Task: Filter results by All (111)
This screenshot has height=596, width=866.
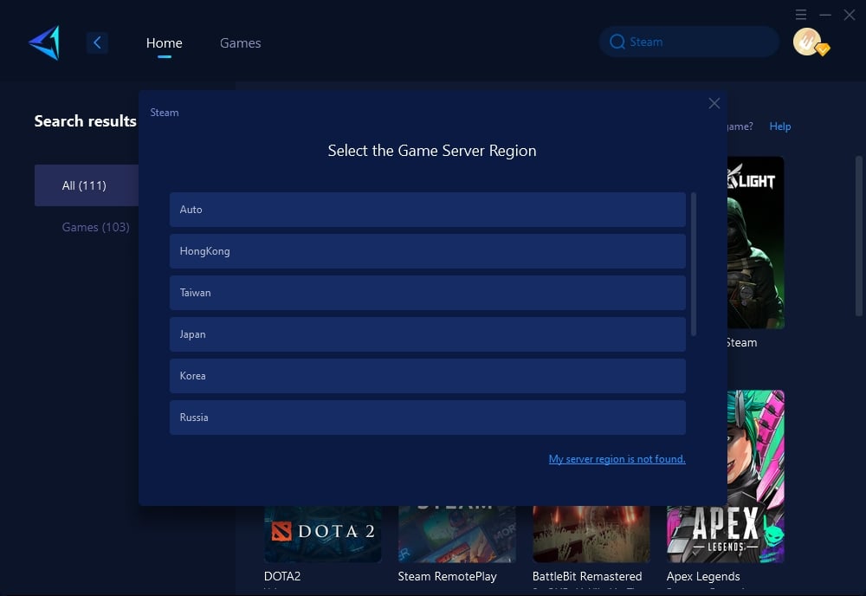Action: coord(87,185)
